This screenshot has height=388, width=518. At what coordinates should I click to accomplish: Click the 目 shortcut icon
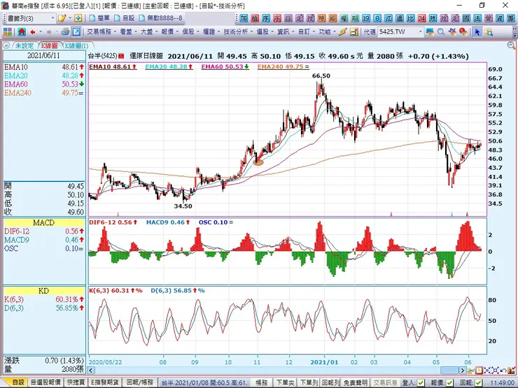point(288,18)
